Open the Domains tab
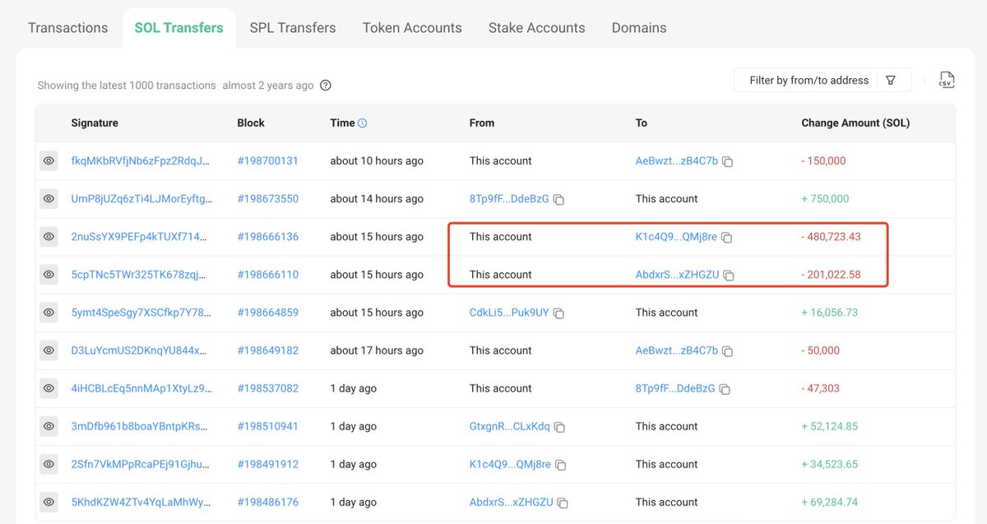The width and height of the screenshot is (987, 524). 639,28
